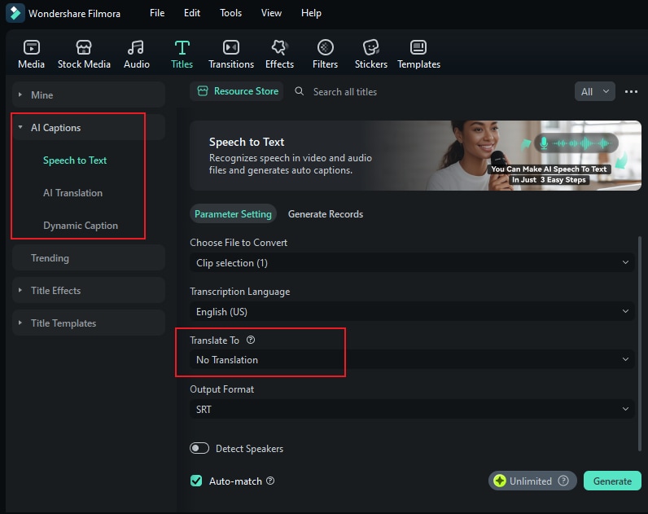Open the Help menu
The image size is (648, 514).
311,13
